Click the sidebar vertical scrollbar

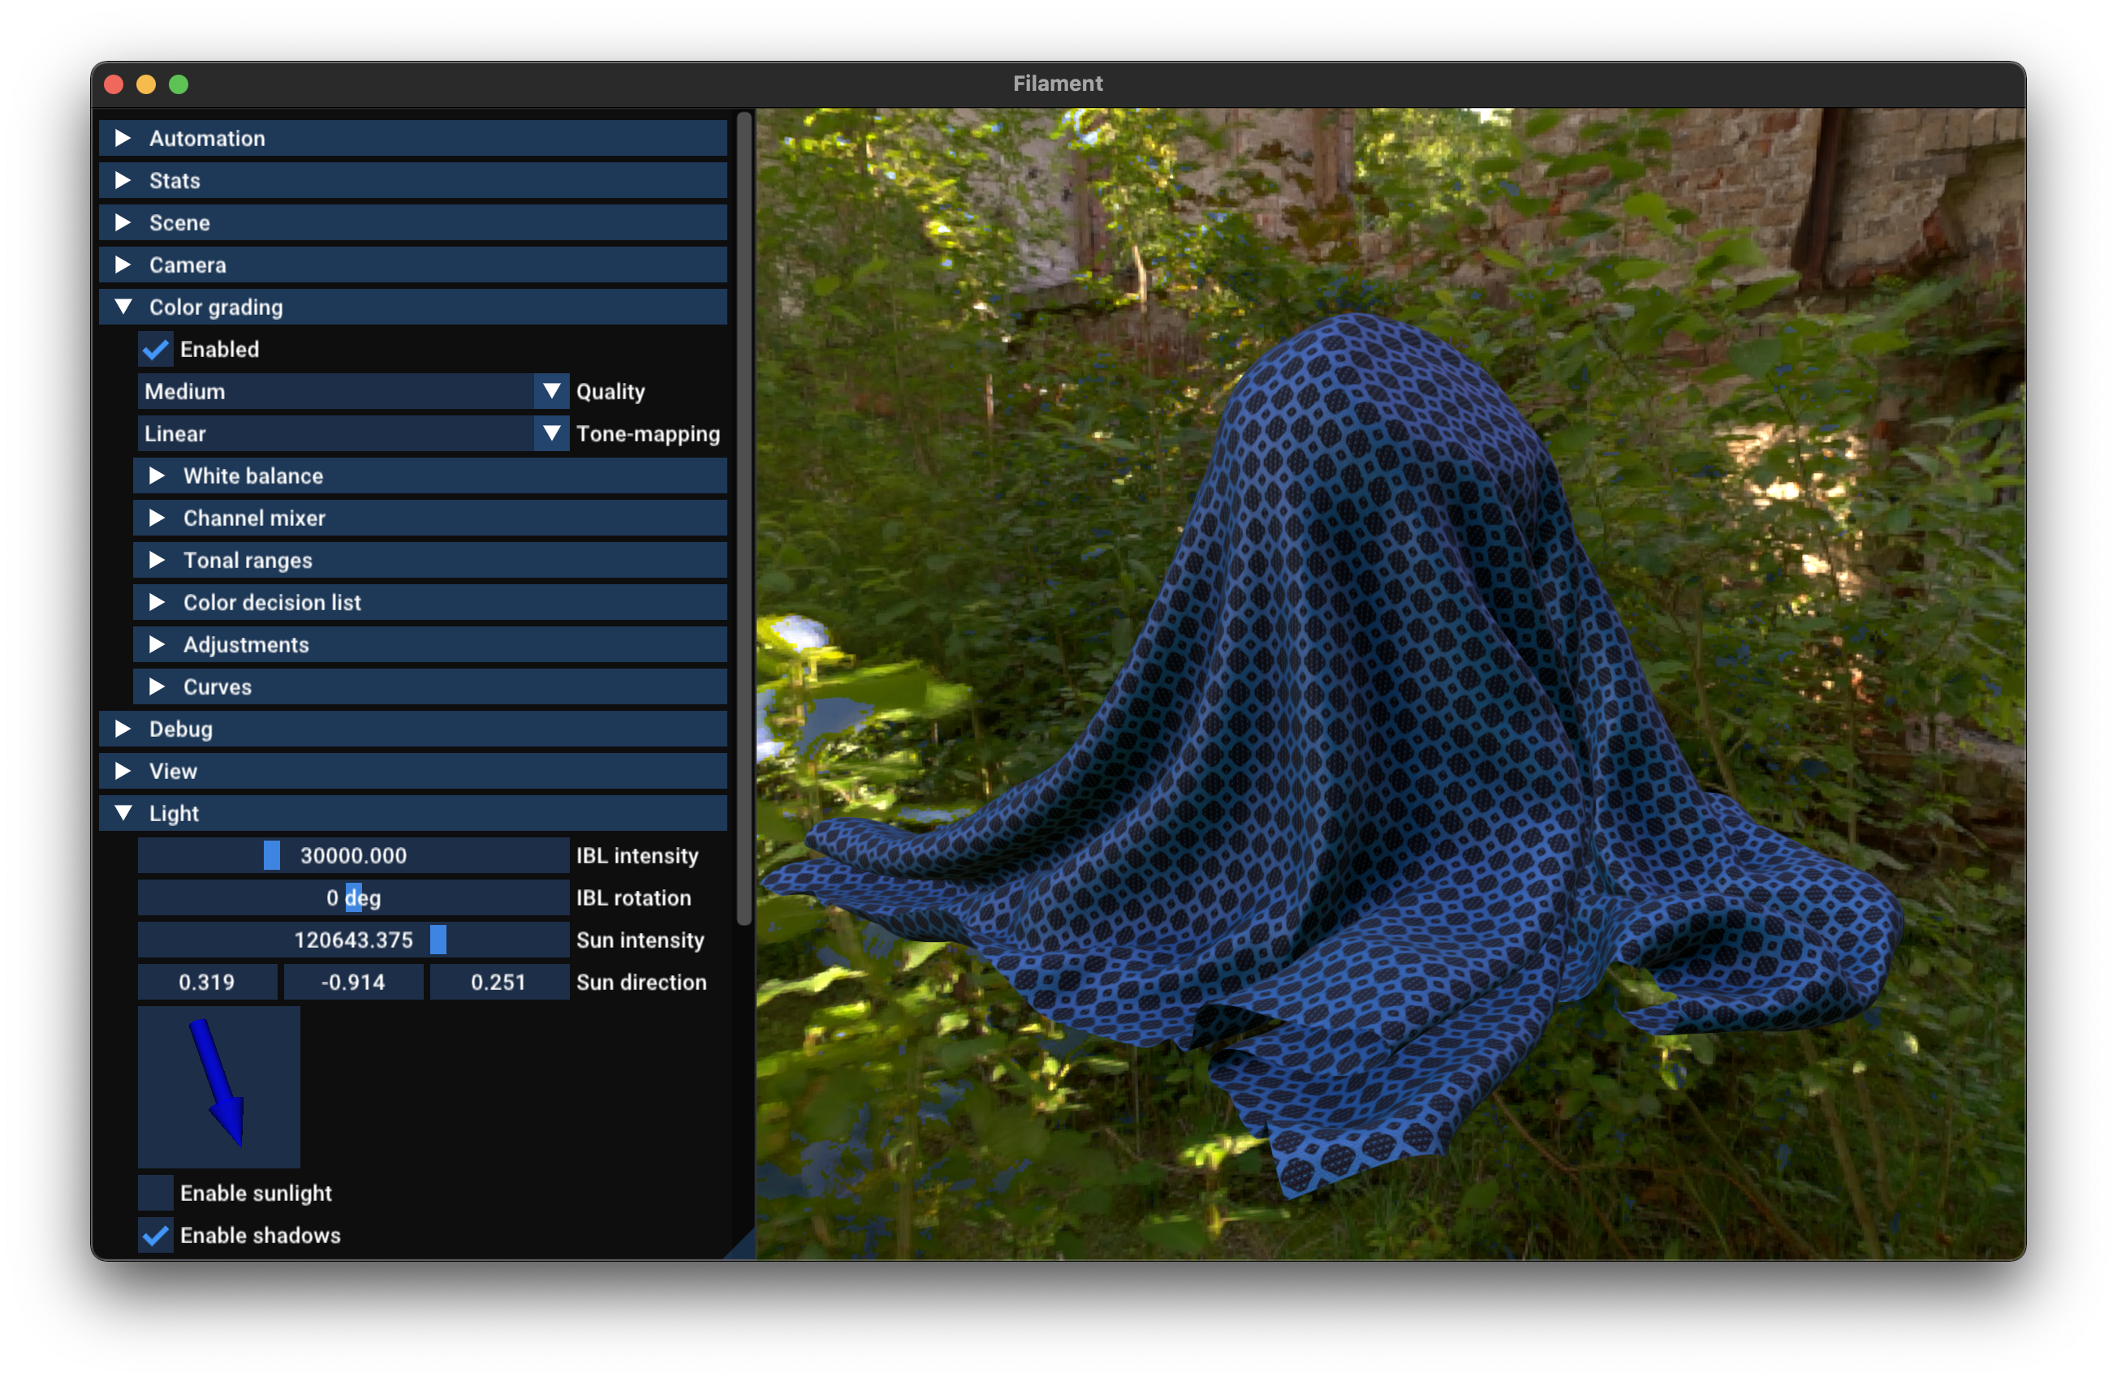(744, 518)
